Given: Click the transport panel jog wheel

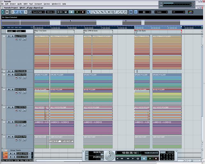Looking at the screenshot, I should [110, 156].
